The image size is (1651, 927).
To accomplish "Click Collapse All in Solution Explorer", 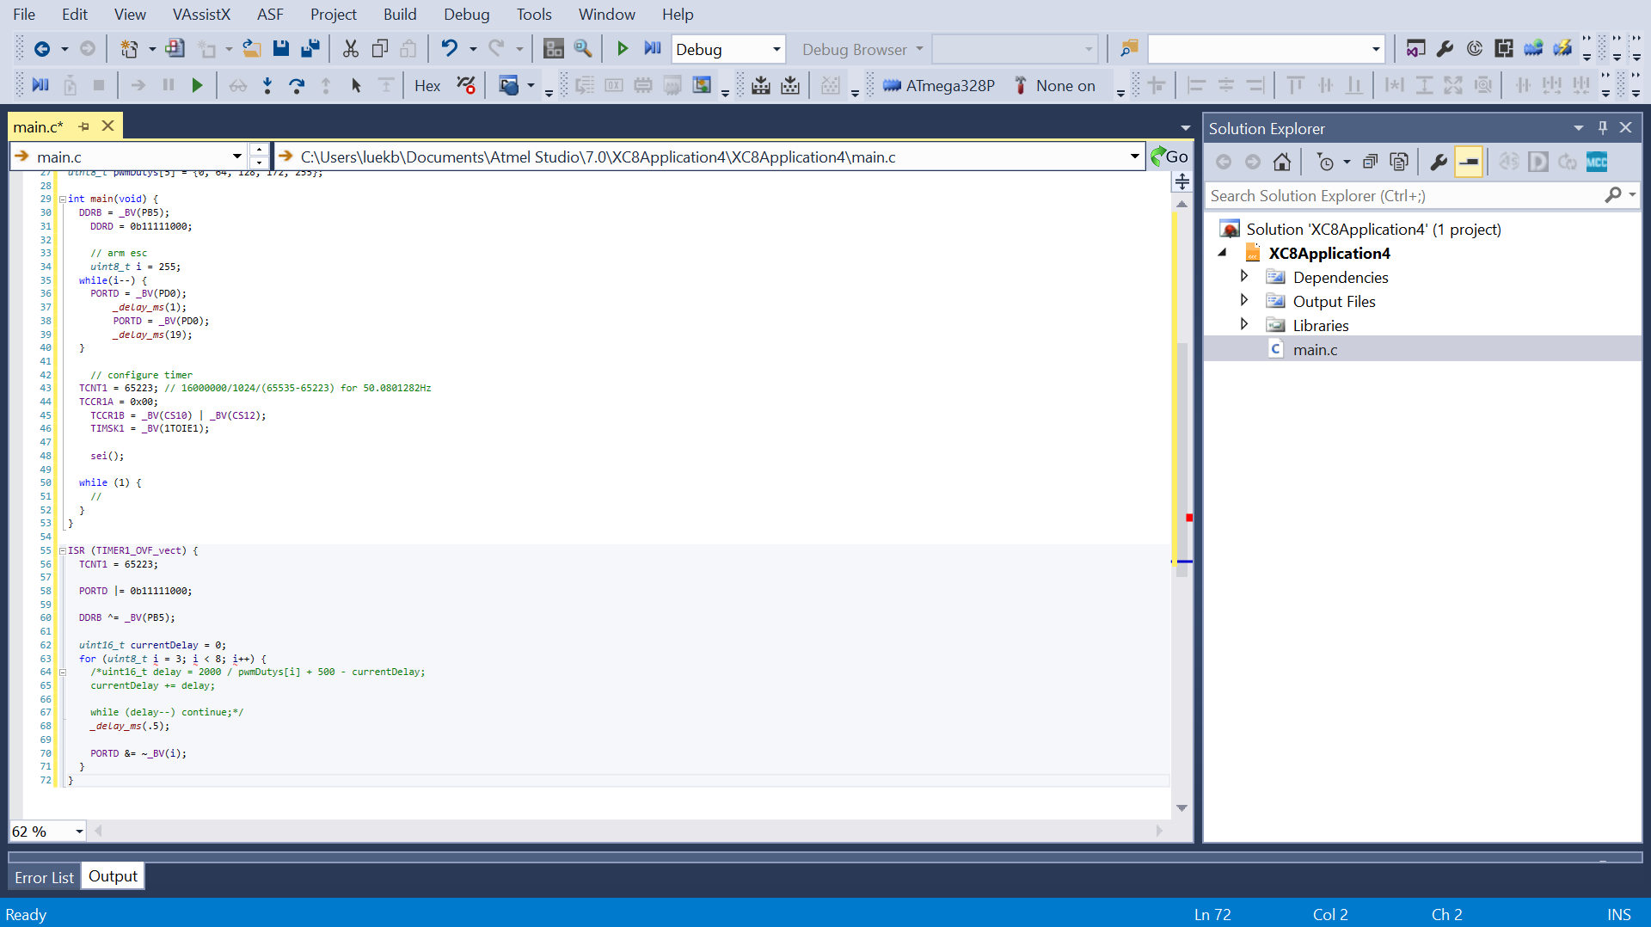I will click(x=1370, y=162).
